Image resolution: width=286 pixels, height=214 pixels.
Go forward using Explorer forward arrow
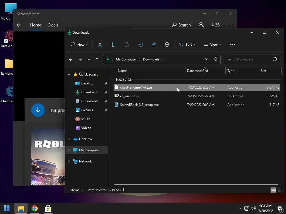point(80,59)
